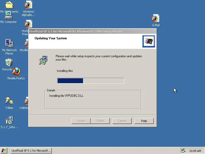This screenshot has width=205, height=154.
Task: Click the Updating Your System heading
Action: tap(50, 38)
